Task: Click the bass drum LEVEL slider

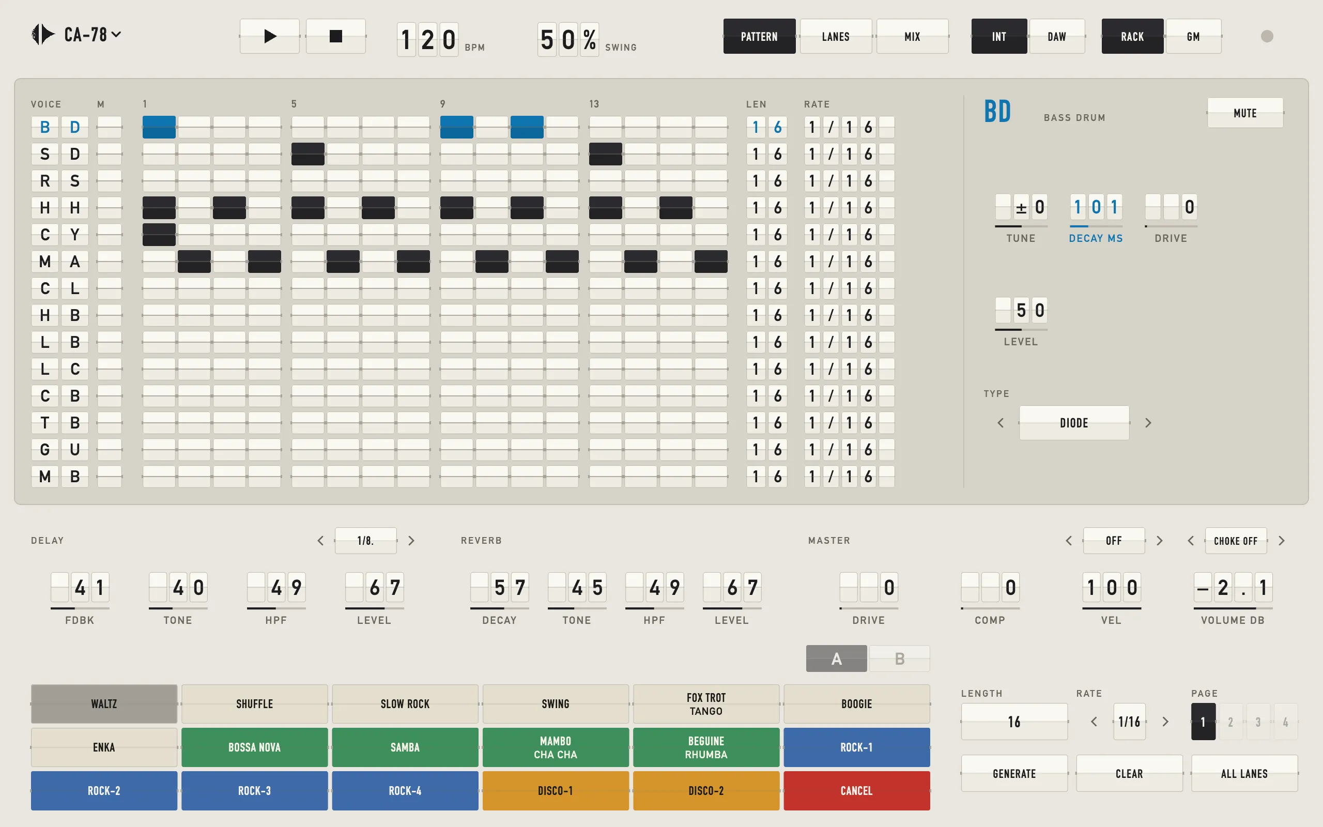Action: pyautogui.click(x=1021, y=329)
